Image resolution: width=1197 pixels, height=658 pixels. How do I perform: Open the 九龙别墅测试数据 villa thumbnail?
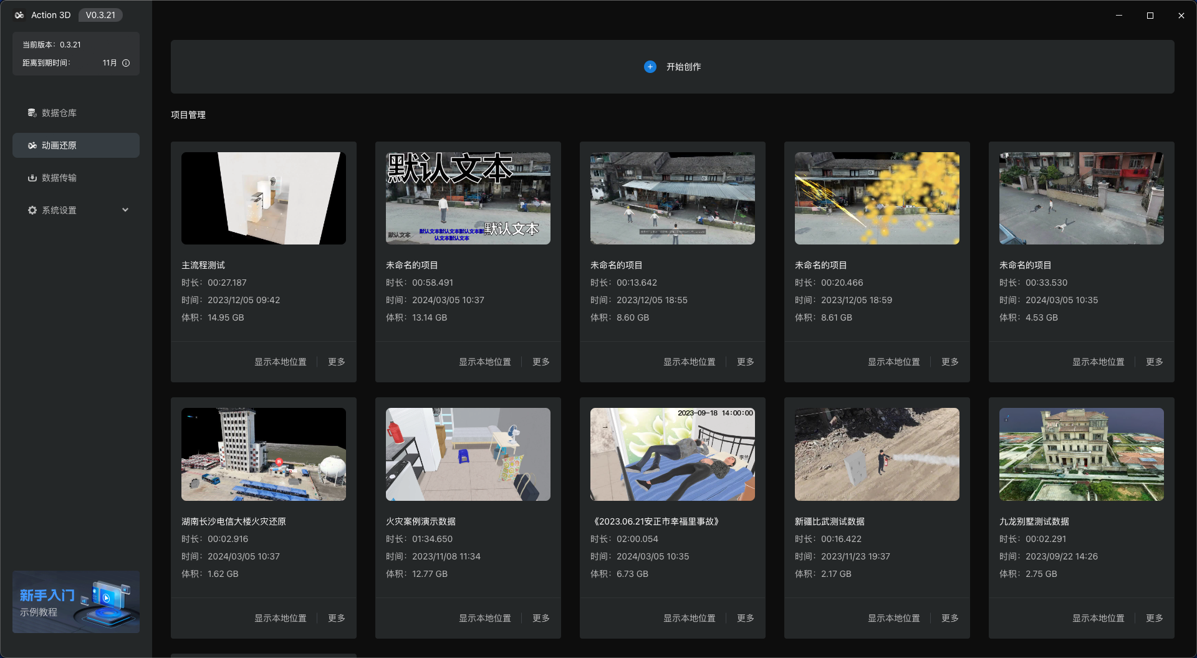click(x=1081, y=454)
